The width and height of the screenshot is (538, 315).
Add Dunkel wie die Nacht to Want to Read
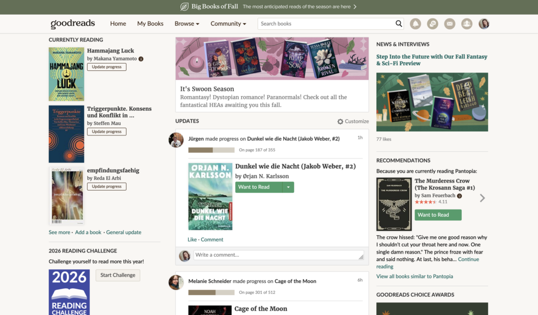click(x=258, y=187)
